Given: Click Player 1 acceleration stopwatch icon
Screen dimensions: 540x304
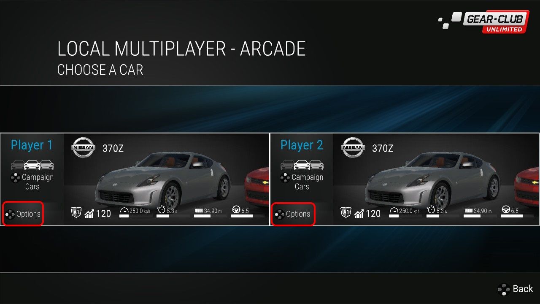Looking at the screenshot, I should [x=161, y=210].
